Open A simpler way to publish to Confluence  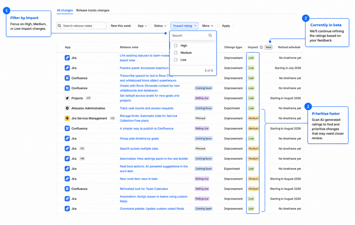point(146,128)
